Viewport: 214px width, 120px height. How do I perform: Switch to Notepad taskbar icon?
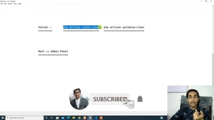coord(90,118)
